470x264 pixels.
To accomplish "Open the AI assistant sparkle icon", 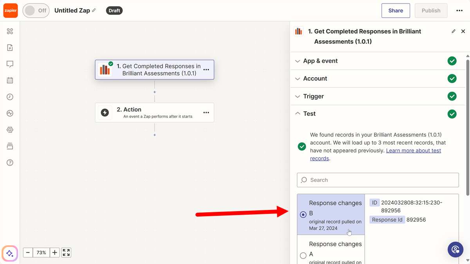I will [x=9, y=254].
